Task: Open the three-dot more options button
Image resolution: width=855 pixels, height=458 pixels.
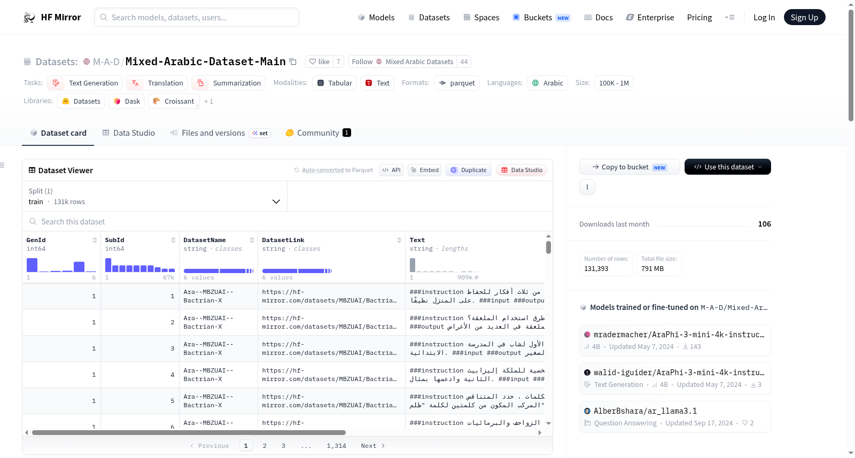Action: click(x=587, y=187)
